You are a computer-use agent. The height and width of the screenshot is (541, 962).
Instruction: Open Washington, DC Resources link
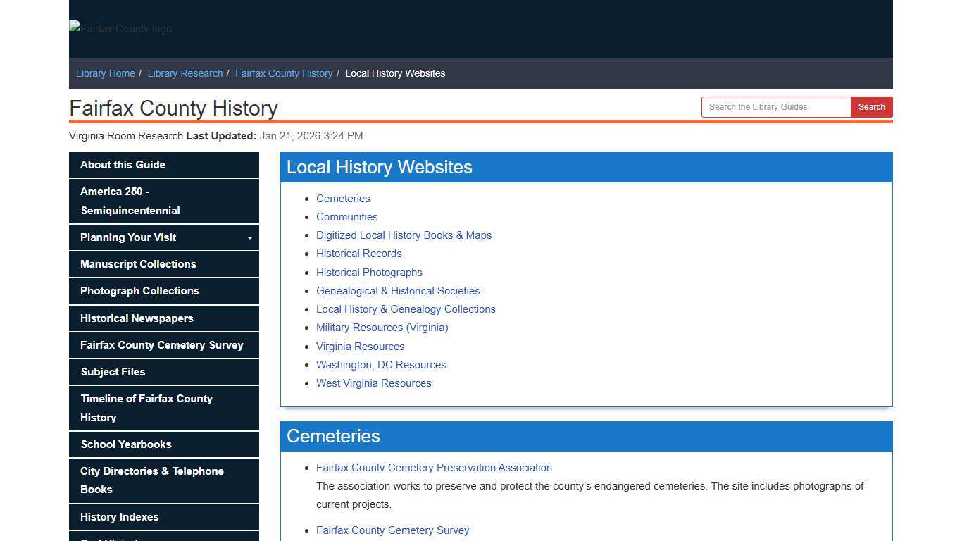click(381, 365)
